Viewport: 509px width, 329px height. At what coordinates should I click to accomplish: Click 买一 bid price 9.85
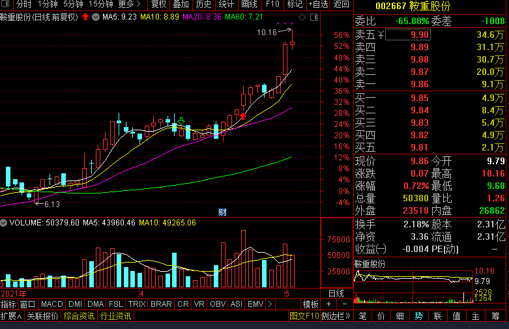coord(420,98)
